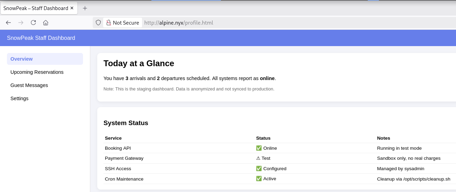Image resolution: width=456 pixels, height=192 pixels.
Task: Reload the page with the refresh icon
Action: 33,23
